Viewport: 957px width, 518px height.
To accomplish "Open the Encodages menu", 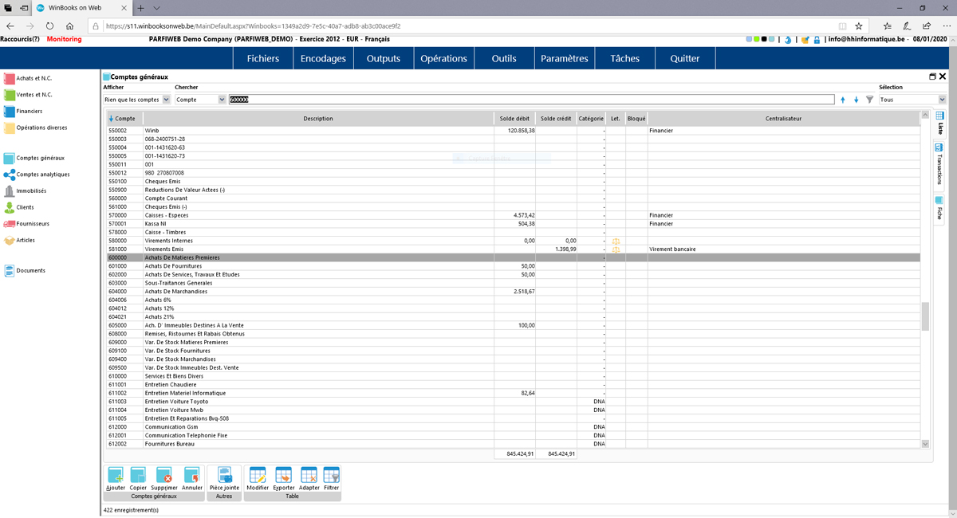I will tap(323, 58).
